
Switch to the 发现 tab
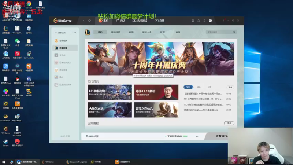pos(162,32)
